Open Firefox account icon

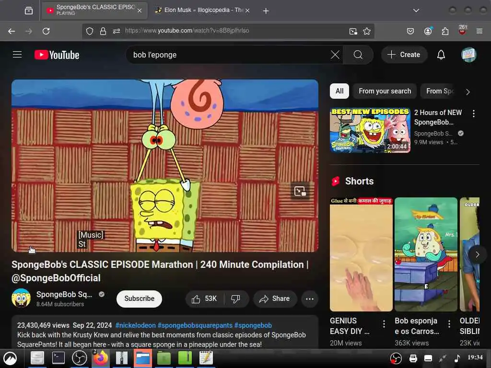click(x=428, y=31)
